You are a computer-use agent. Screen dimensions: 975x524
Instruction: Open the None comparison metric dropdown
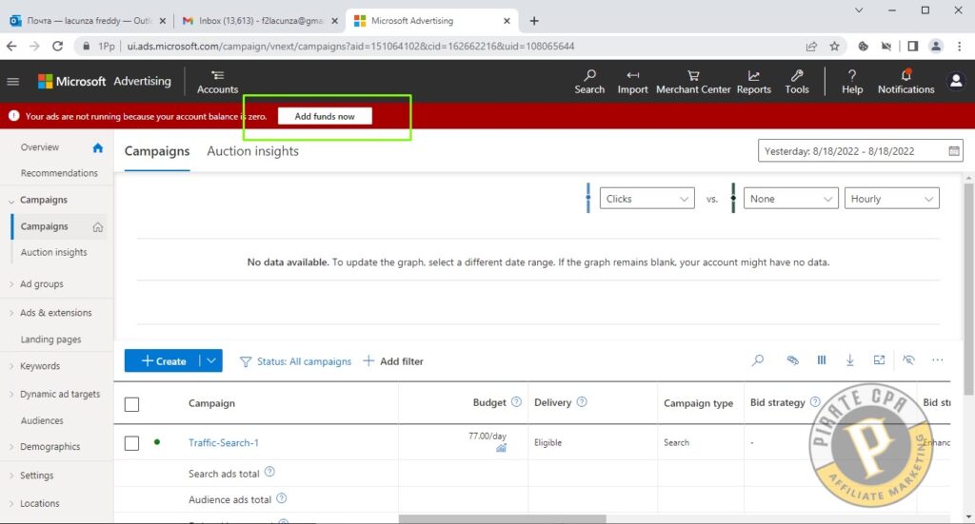[x=790, y=199]
